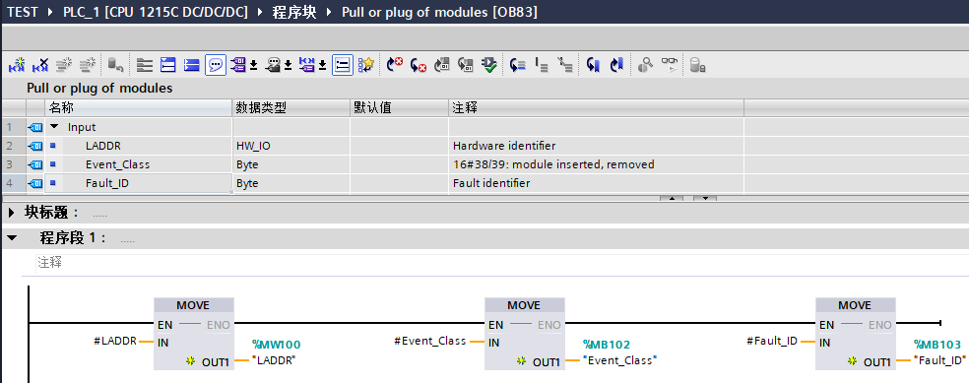The width and height of the screenshot is (969, 383).
Task: Collapse the Input parameter group
Action: tap(54, 127)
